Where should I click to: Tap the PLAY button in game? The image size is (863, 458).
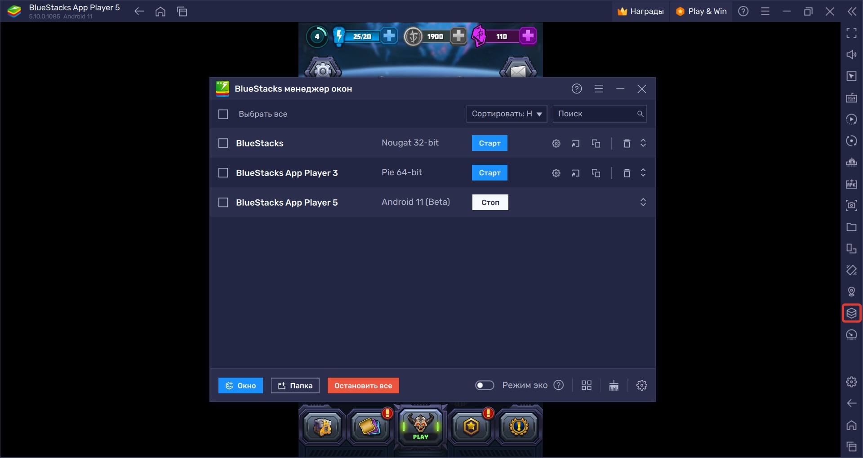421,427
